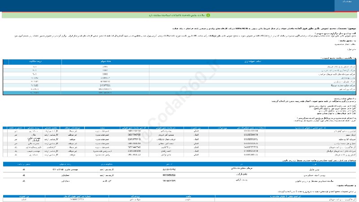Select the highlighted total row in the shareholders table
This screenshot has width=359, height=202.
coord(179,93)
